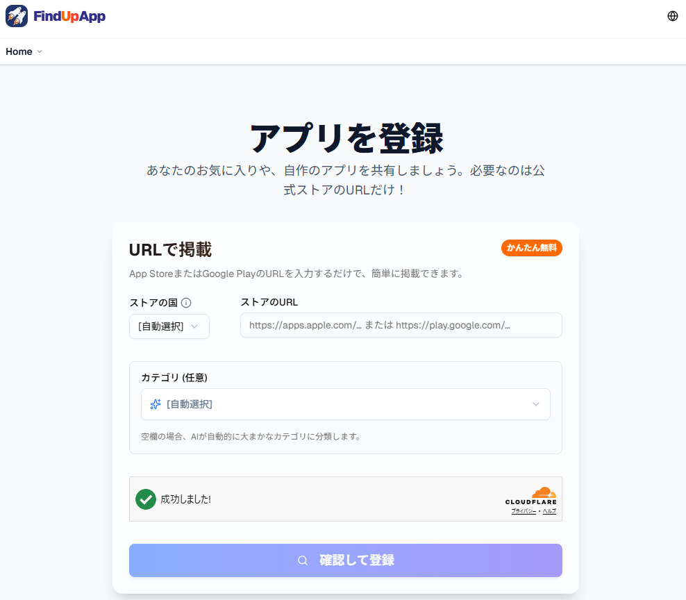
Task: Open the Cloudflare プライバシー link
Action: tap(523, 511)
